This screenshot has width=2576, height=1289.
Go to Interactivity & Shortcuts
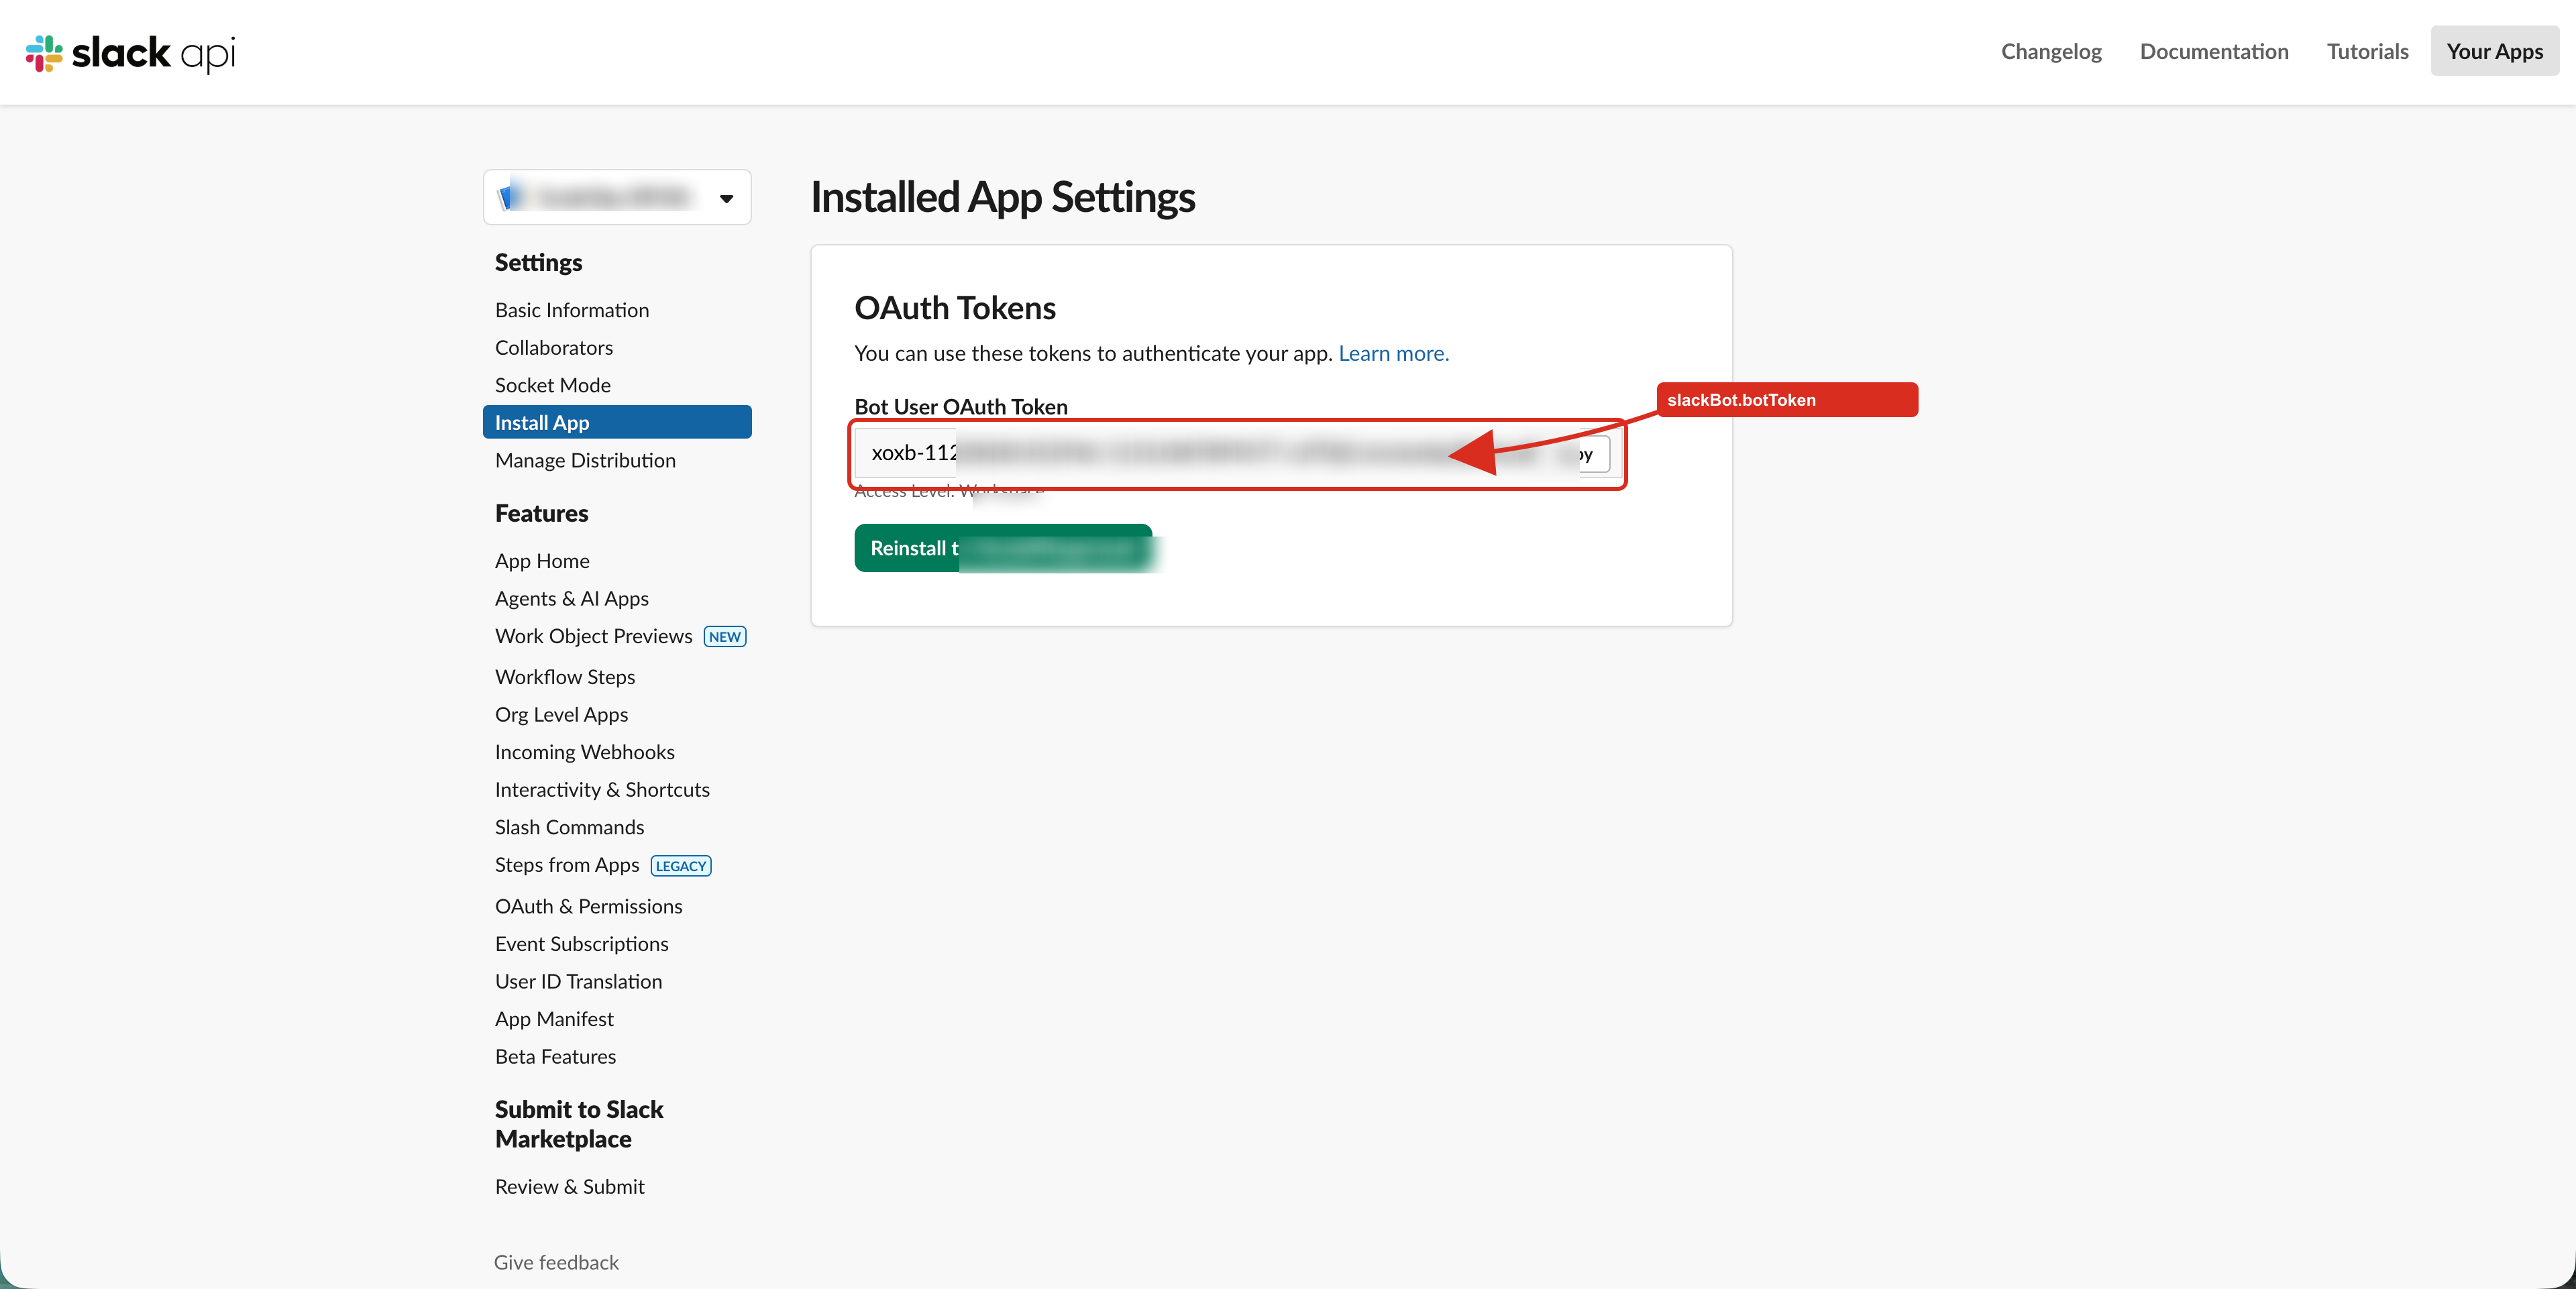pyautogui.click(x=602, y=790)
